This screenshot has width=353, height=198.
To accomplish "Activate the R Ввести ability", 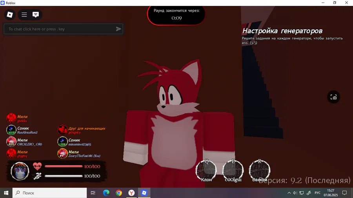I will (x=260, y=171).
